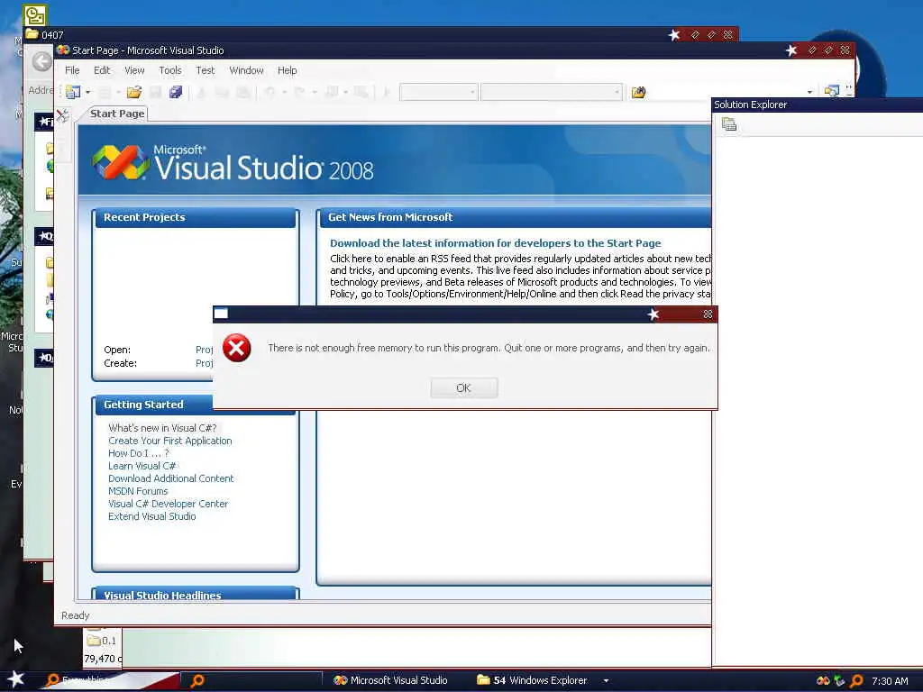Click the magnifier icon in system tray

[x=857, y=681]
